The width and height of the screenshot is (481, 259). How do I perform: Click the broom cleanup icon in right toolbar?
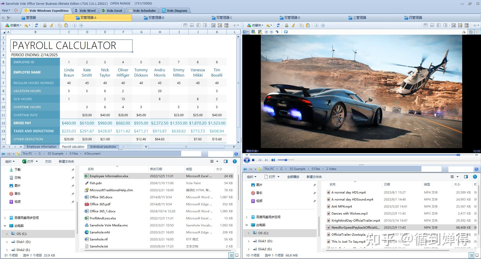click(x=293, y=25)
